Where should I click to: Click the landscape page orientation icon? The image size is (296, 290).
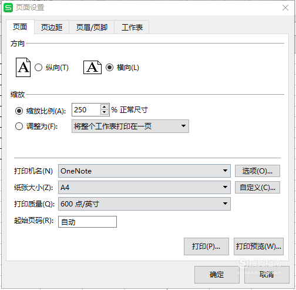92,67
